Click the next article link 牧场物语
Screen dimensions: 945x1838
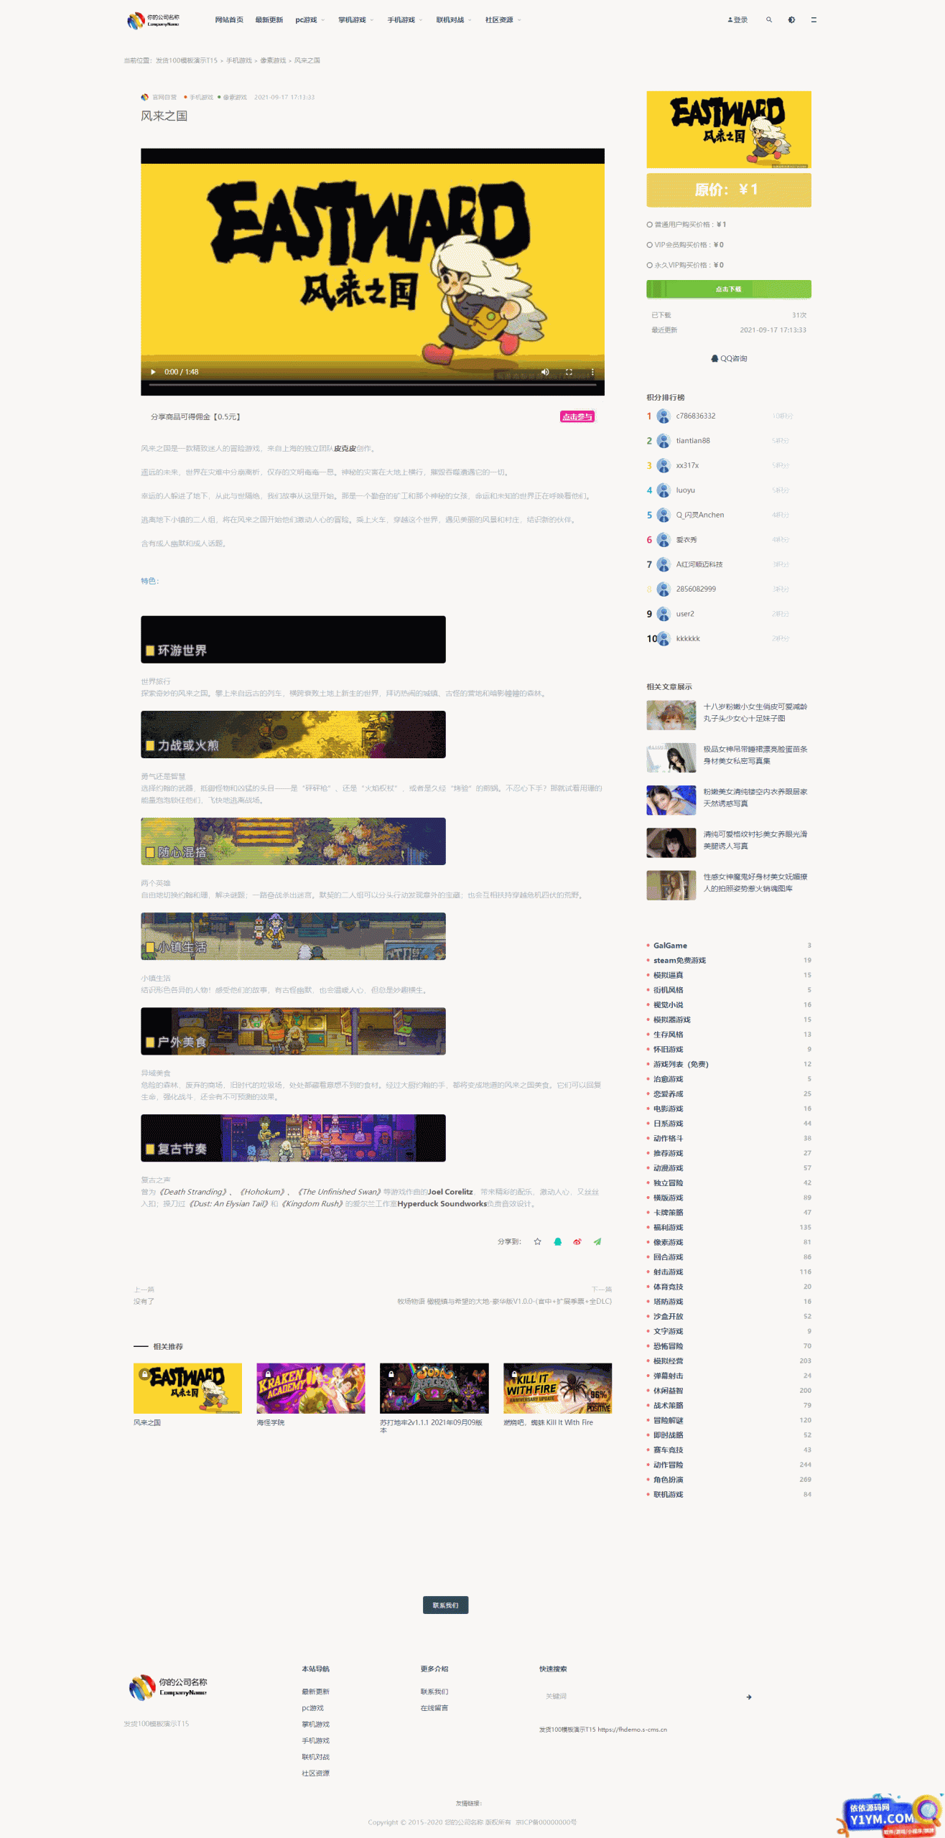point(504,1301)
